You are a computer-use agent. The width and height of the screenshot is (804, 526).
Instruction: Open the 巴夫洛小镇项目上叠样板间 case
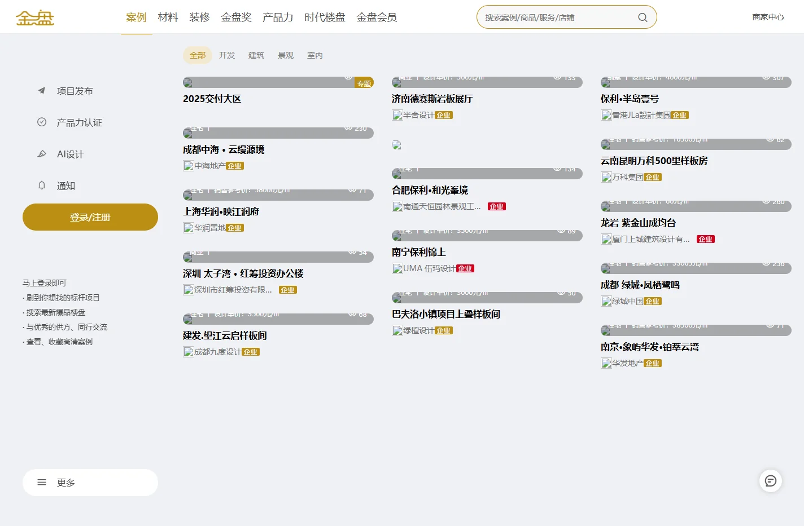(x=446, y=314)
